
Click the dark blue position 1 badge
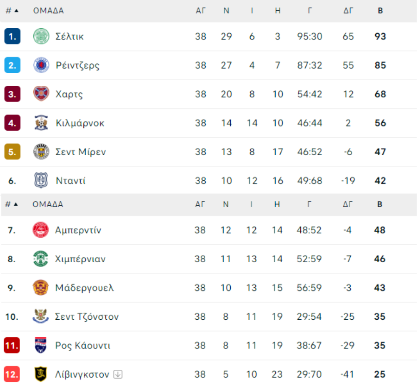click(x=13, y=36)
